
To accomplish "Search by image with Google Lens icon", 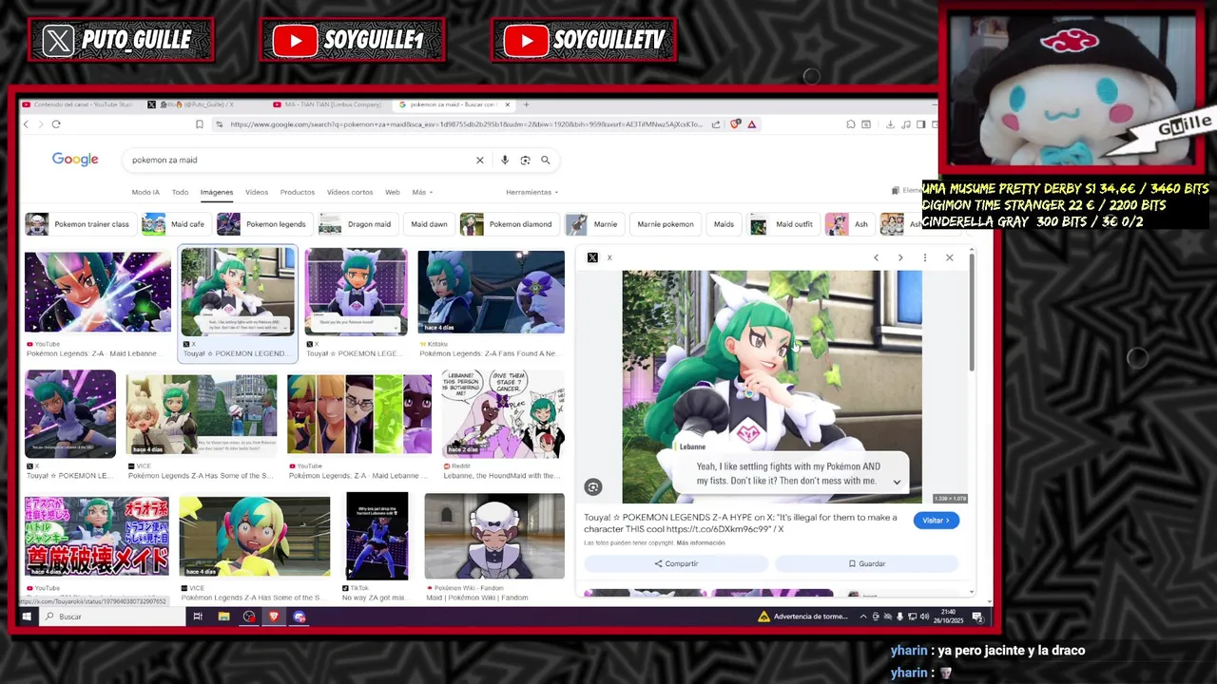I will click(525, 161).
